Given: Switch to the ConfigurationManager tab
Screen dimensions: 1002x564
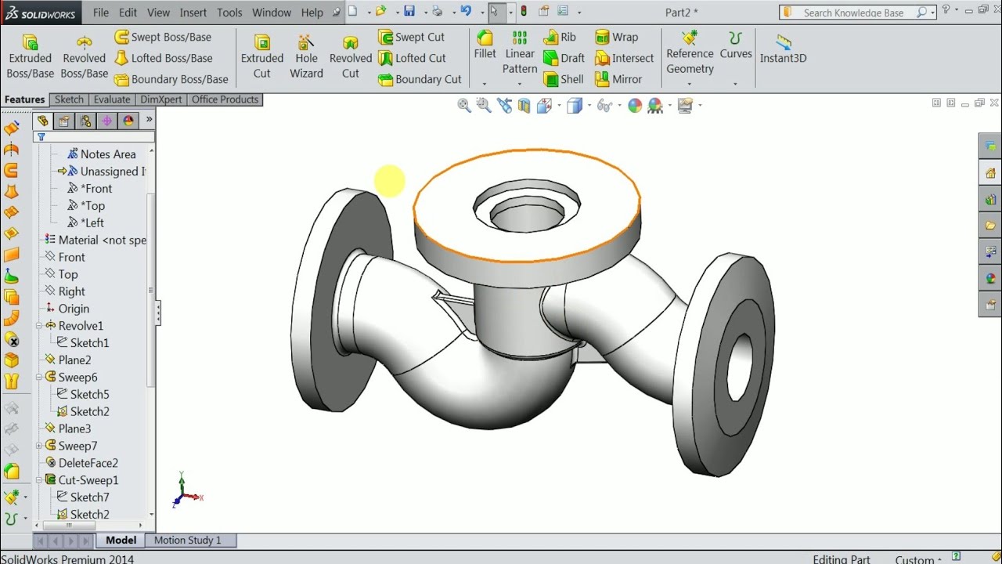Looking at the screenshot, I should 85,121.
